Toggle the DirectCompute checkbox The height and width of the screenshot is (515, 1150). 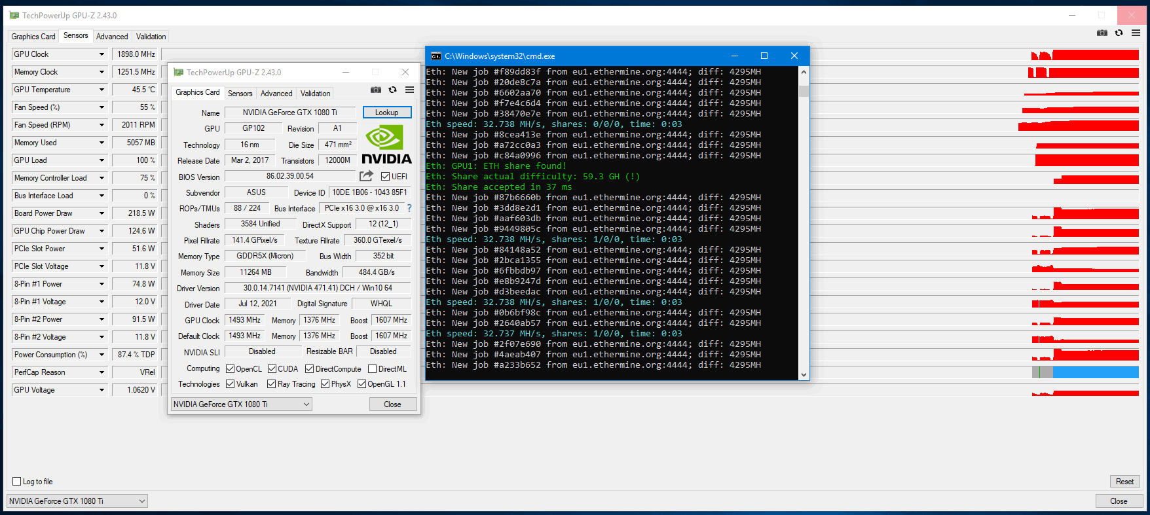click(x=310, y=369)
